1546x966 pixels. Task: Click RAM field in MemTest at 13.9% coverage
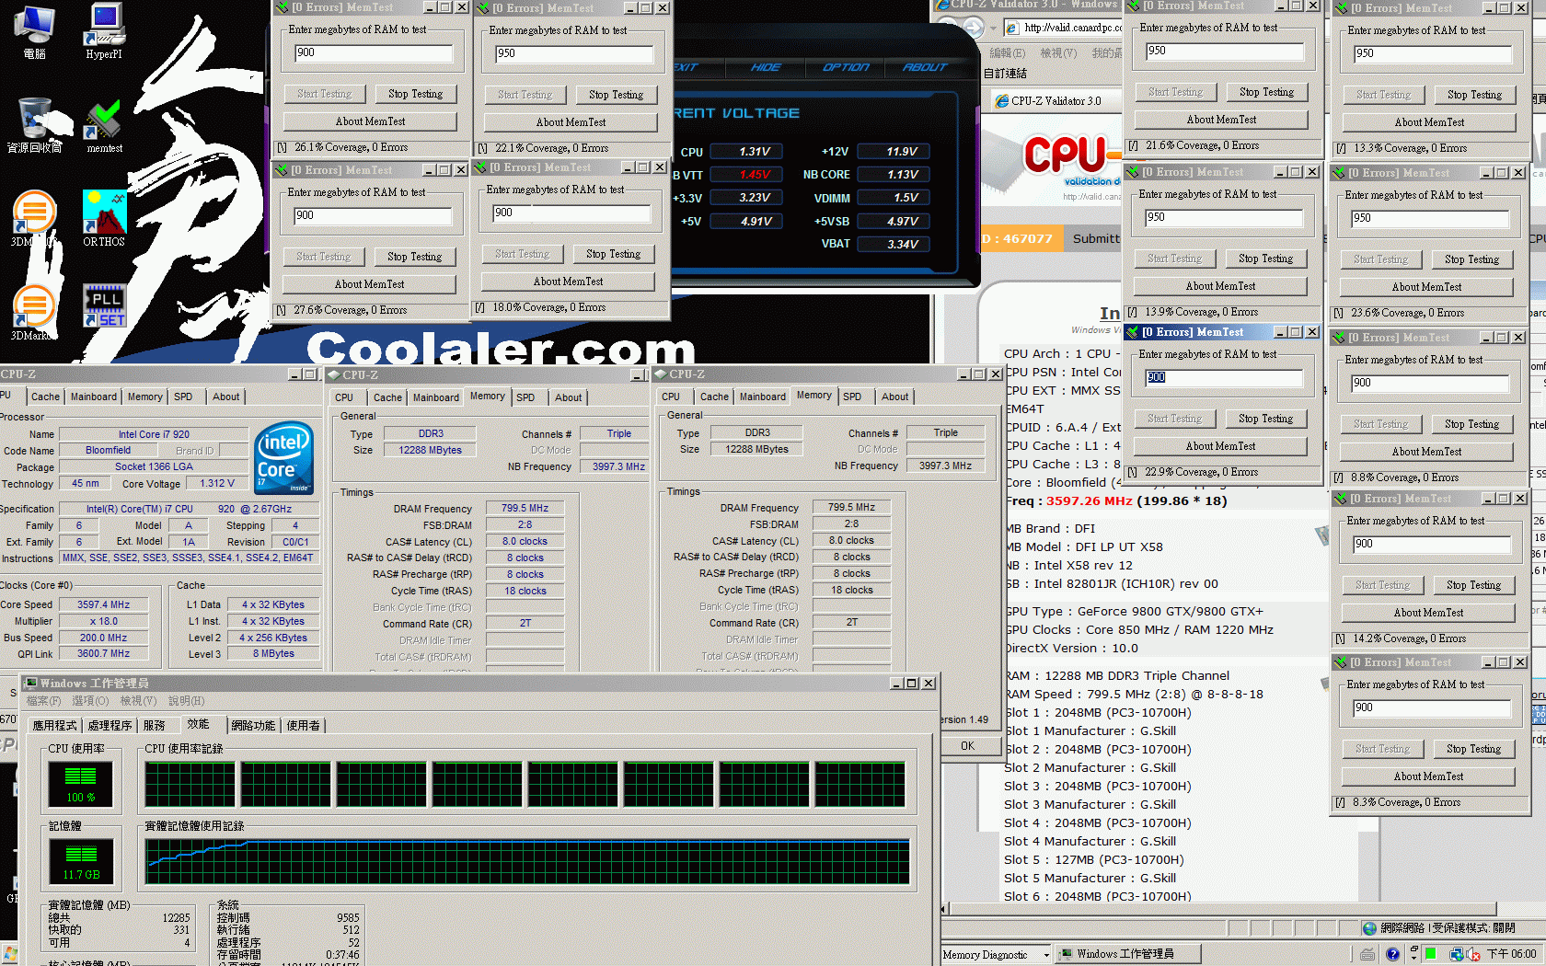coord(1223,218)
